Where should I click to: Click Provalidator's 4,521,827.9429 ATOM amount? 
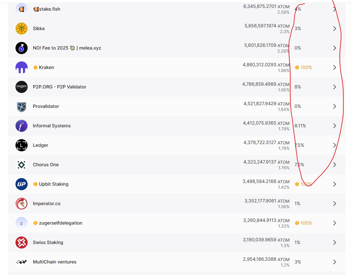pyautogui.click(x=266, y=104)
